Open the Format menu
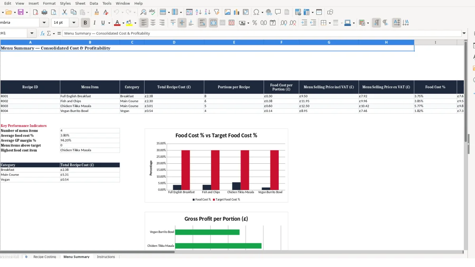This screenshot has width=475, height=267. coord(49,3)
